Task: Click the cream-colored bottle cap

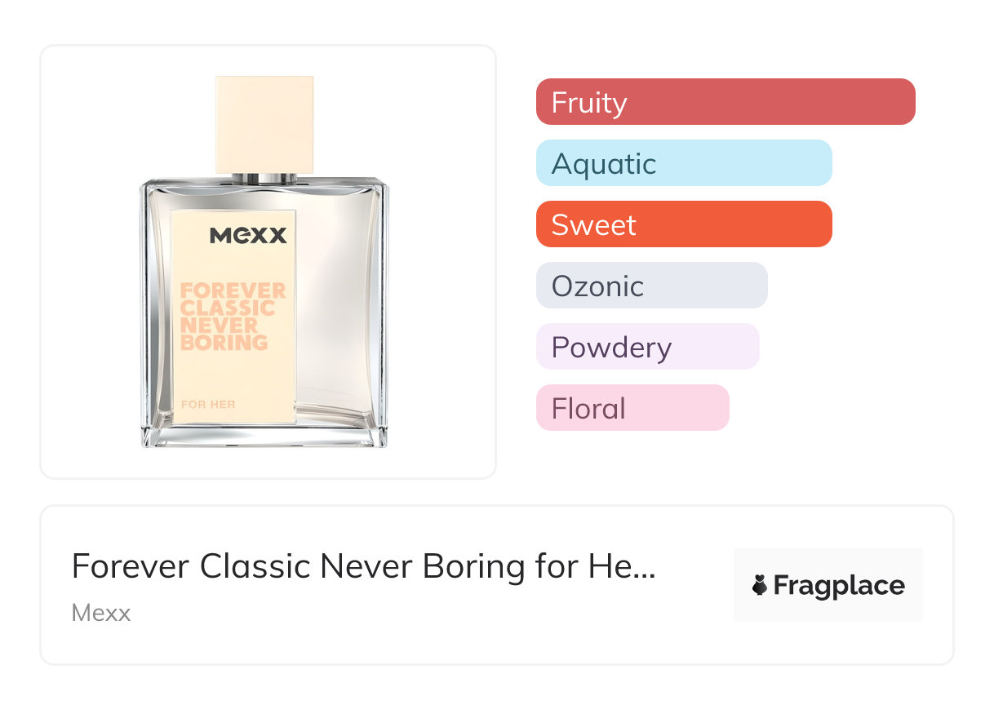Action: point(264,124)
